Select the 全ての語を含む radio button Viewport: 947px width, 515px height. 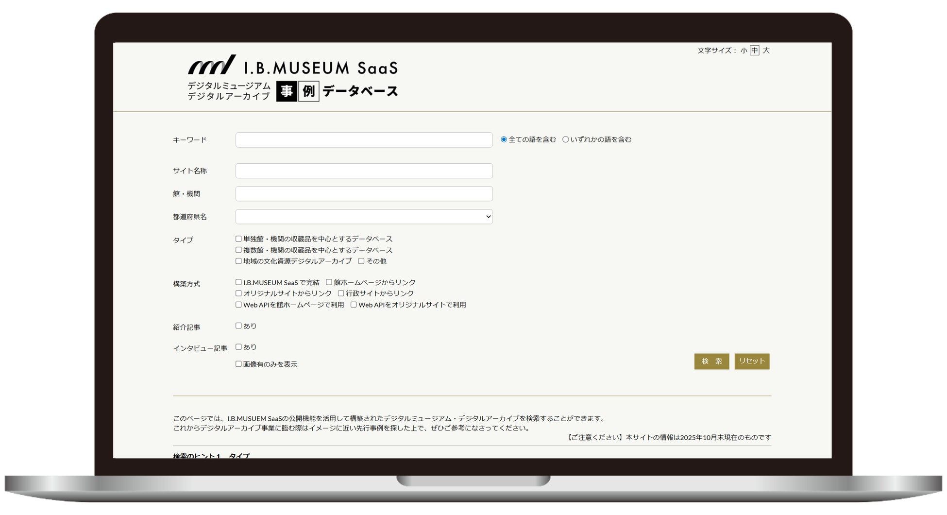click(504, 139)
